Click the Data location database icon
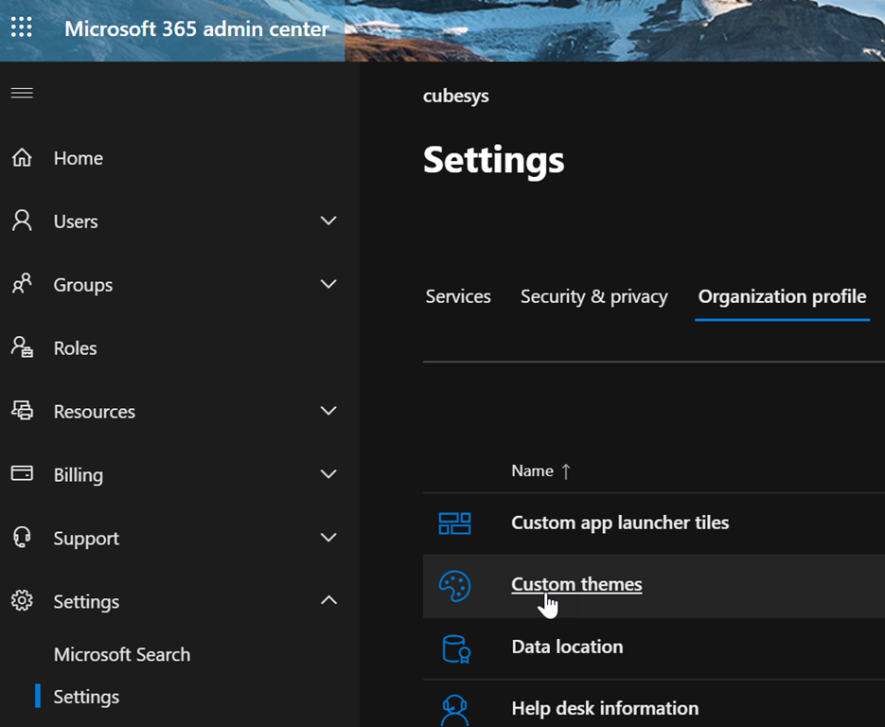 pyautogui.click(x=456, y=648)
